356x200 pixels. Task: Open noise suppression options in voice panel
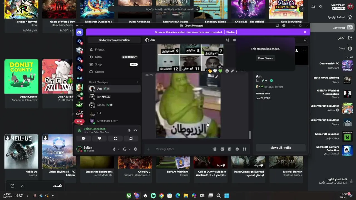(128, 130)
